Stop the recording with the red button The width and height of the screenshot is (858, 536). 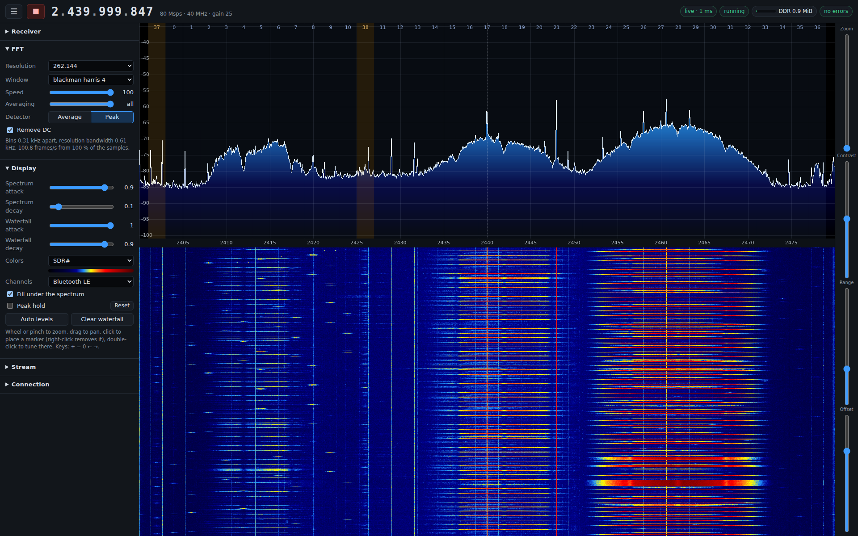click(36, 12)
